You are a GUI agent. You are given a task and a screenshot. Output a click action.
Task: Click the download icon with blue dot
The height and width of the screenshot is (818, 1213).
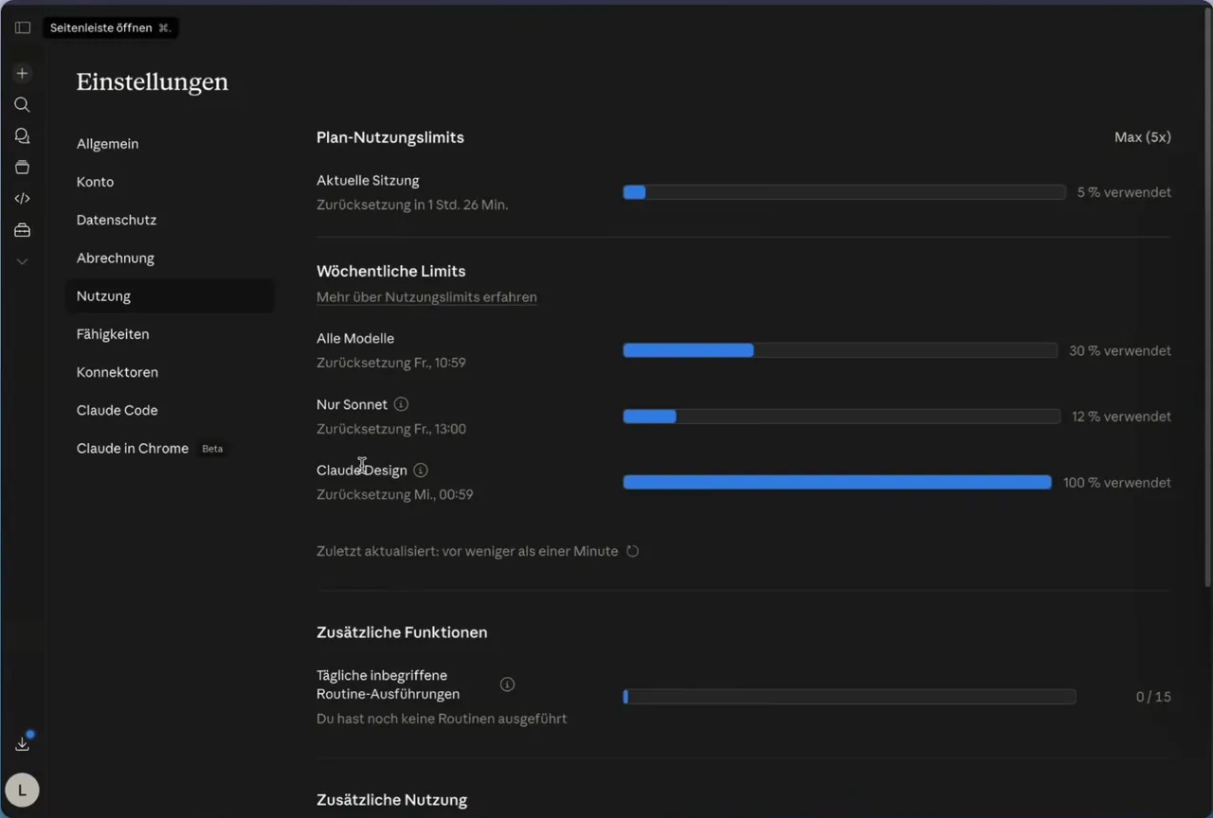coord(22,743)
